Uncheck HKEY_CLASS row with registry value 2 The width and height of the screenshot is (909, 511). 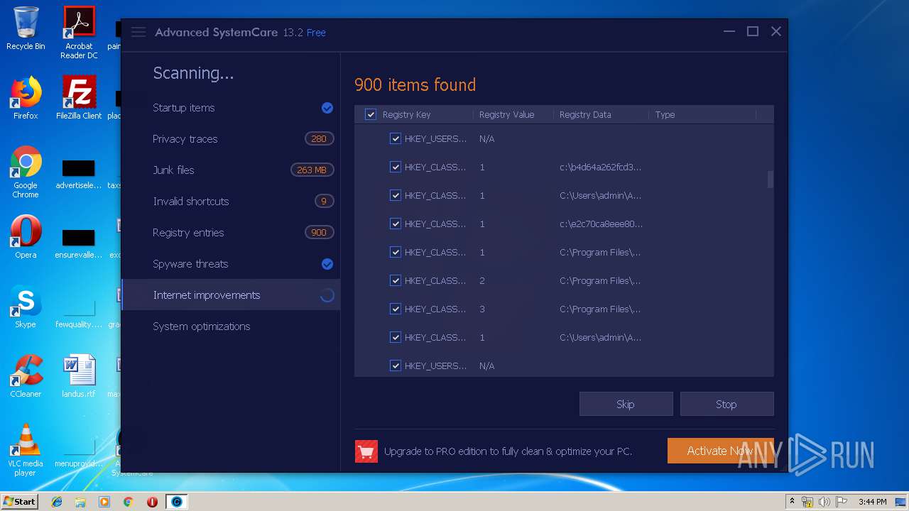[396, 280]
